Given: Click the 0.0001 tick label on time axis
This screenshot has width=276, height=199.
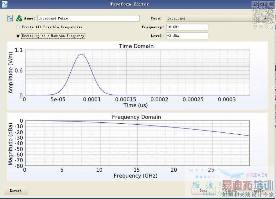Looking at the screenshot, I should [x=92, y=99].
